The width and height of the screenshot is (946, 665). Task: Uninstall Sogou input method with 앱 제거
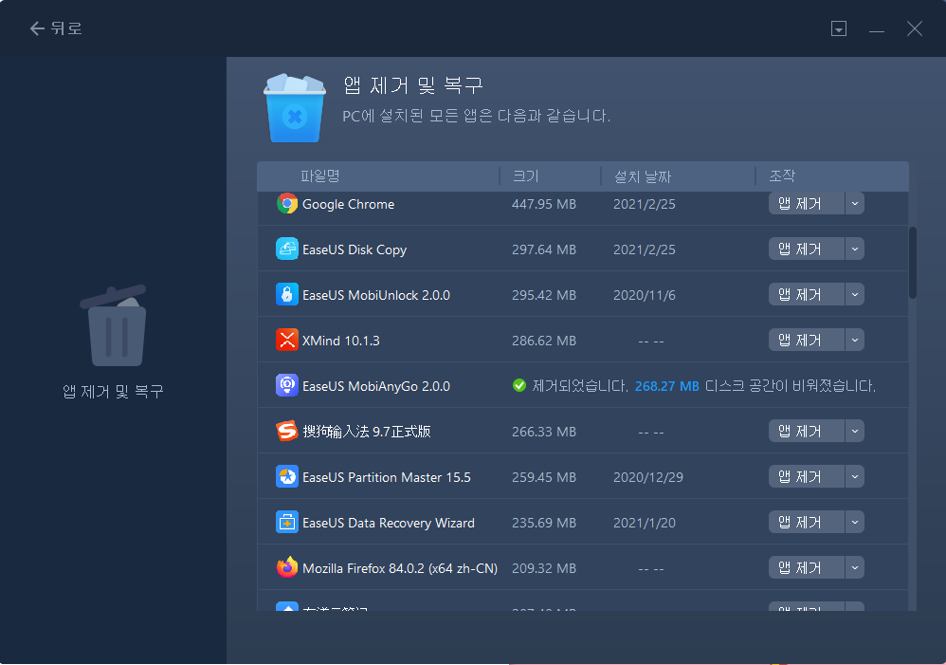[807, 432]
